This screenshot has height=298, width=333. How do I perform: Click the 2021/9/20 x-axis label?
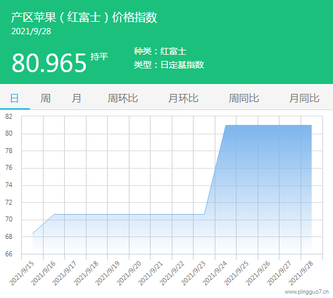point(129,273)
